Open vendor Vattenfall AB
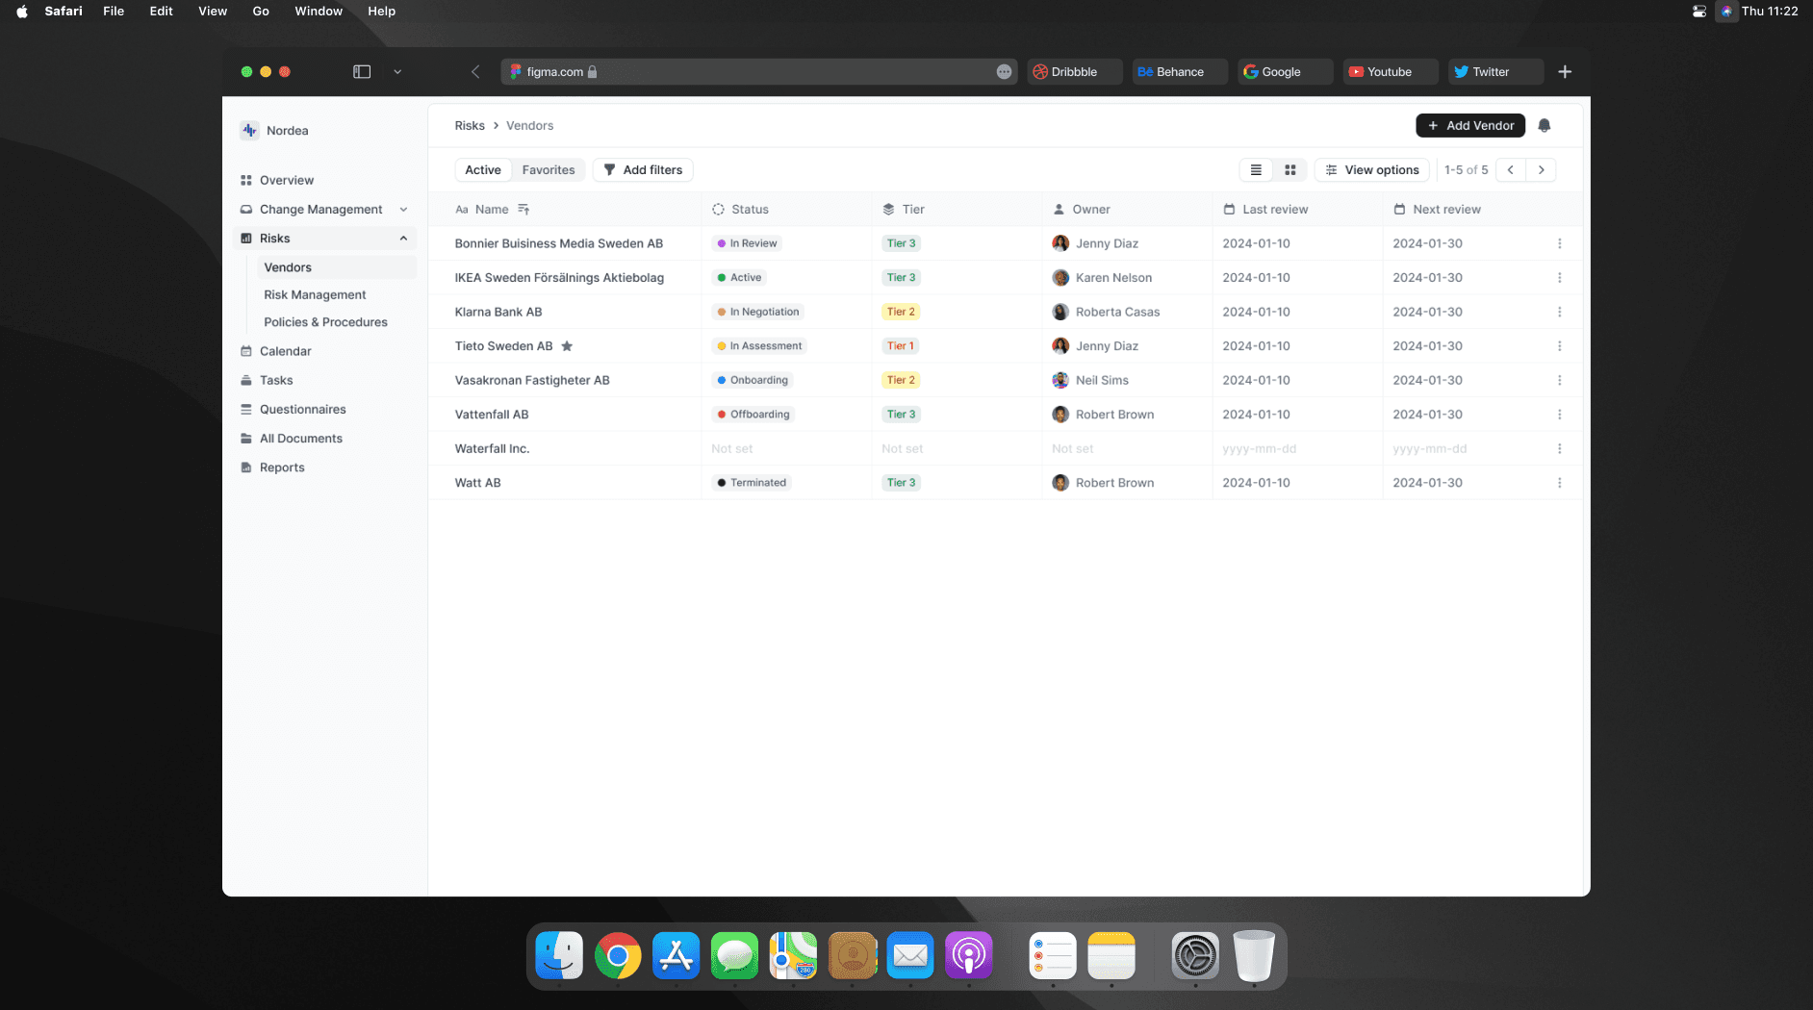Screen dimensions: 1813x1010 point(492,414)
